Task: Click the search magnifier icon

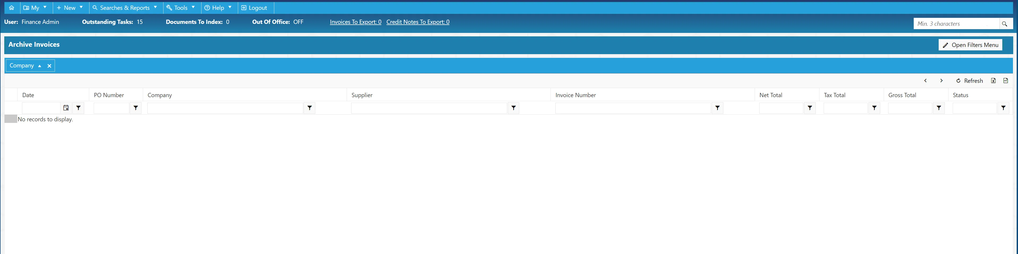Action: click(x=1004, y=24)
